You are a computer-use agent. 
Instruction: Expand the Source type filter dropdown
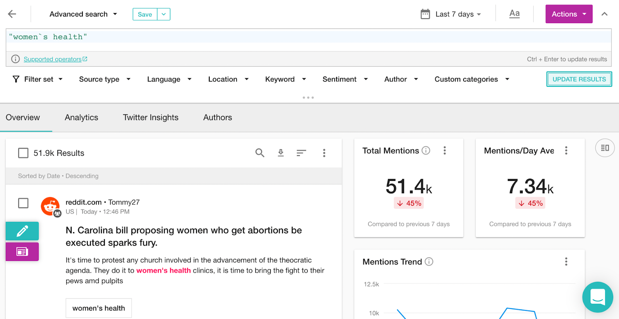tap(105, 79)
